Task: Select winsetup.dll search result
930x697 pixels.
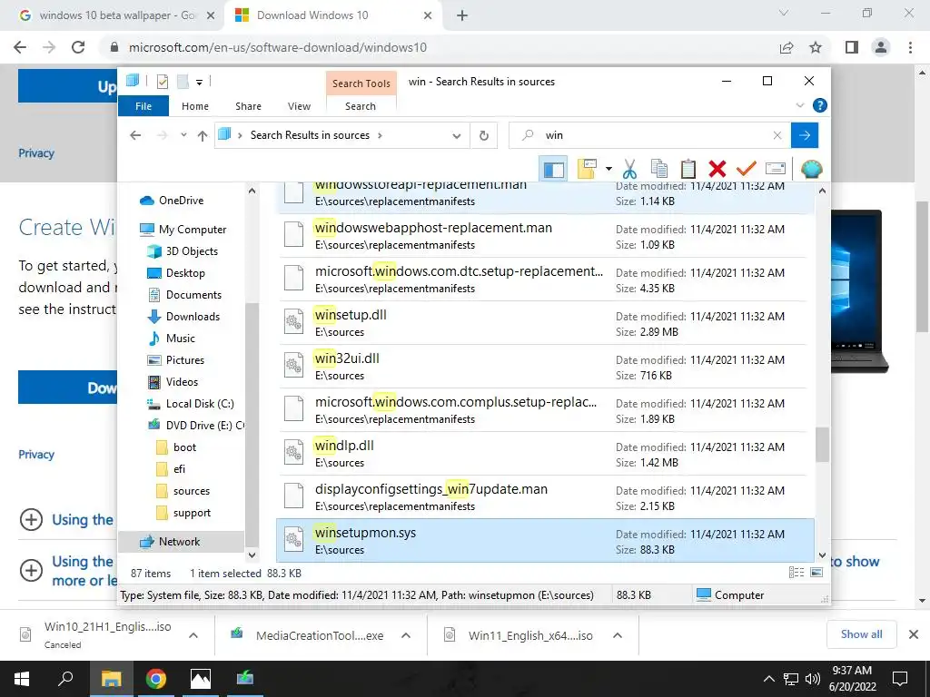Action: pos(545,323)
